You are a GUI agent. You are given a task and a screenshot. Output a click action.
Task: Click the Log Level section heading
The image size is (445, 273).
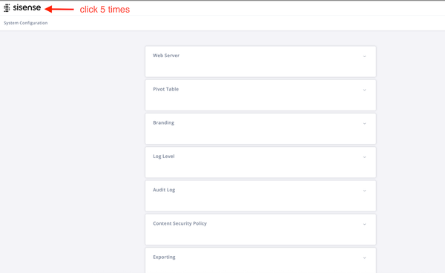click(164, 157)
